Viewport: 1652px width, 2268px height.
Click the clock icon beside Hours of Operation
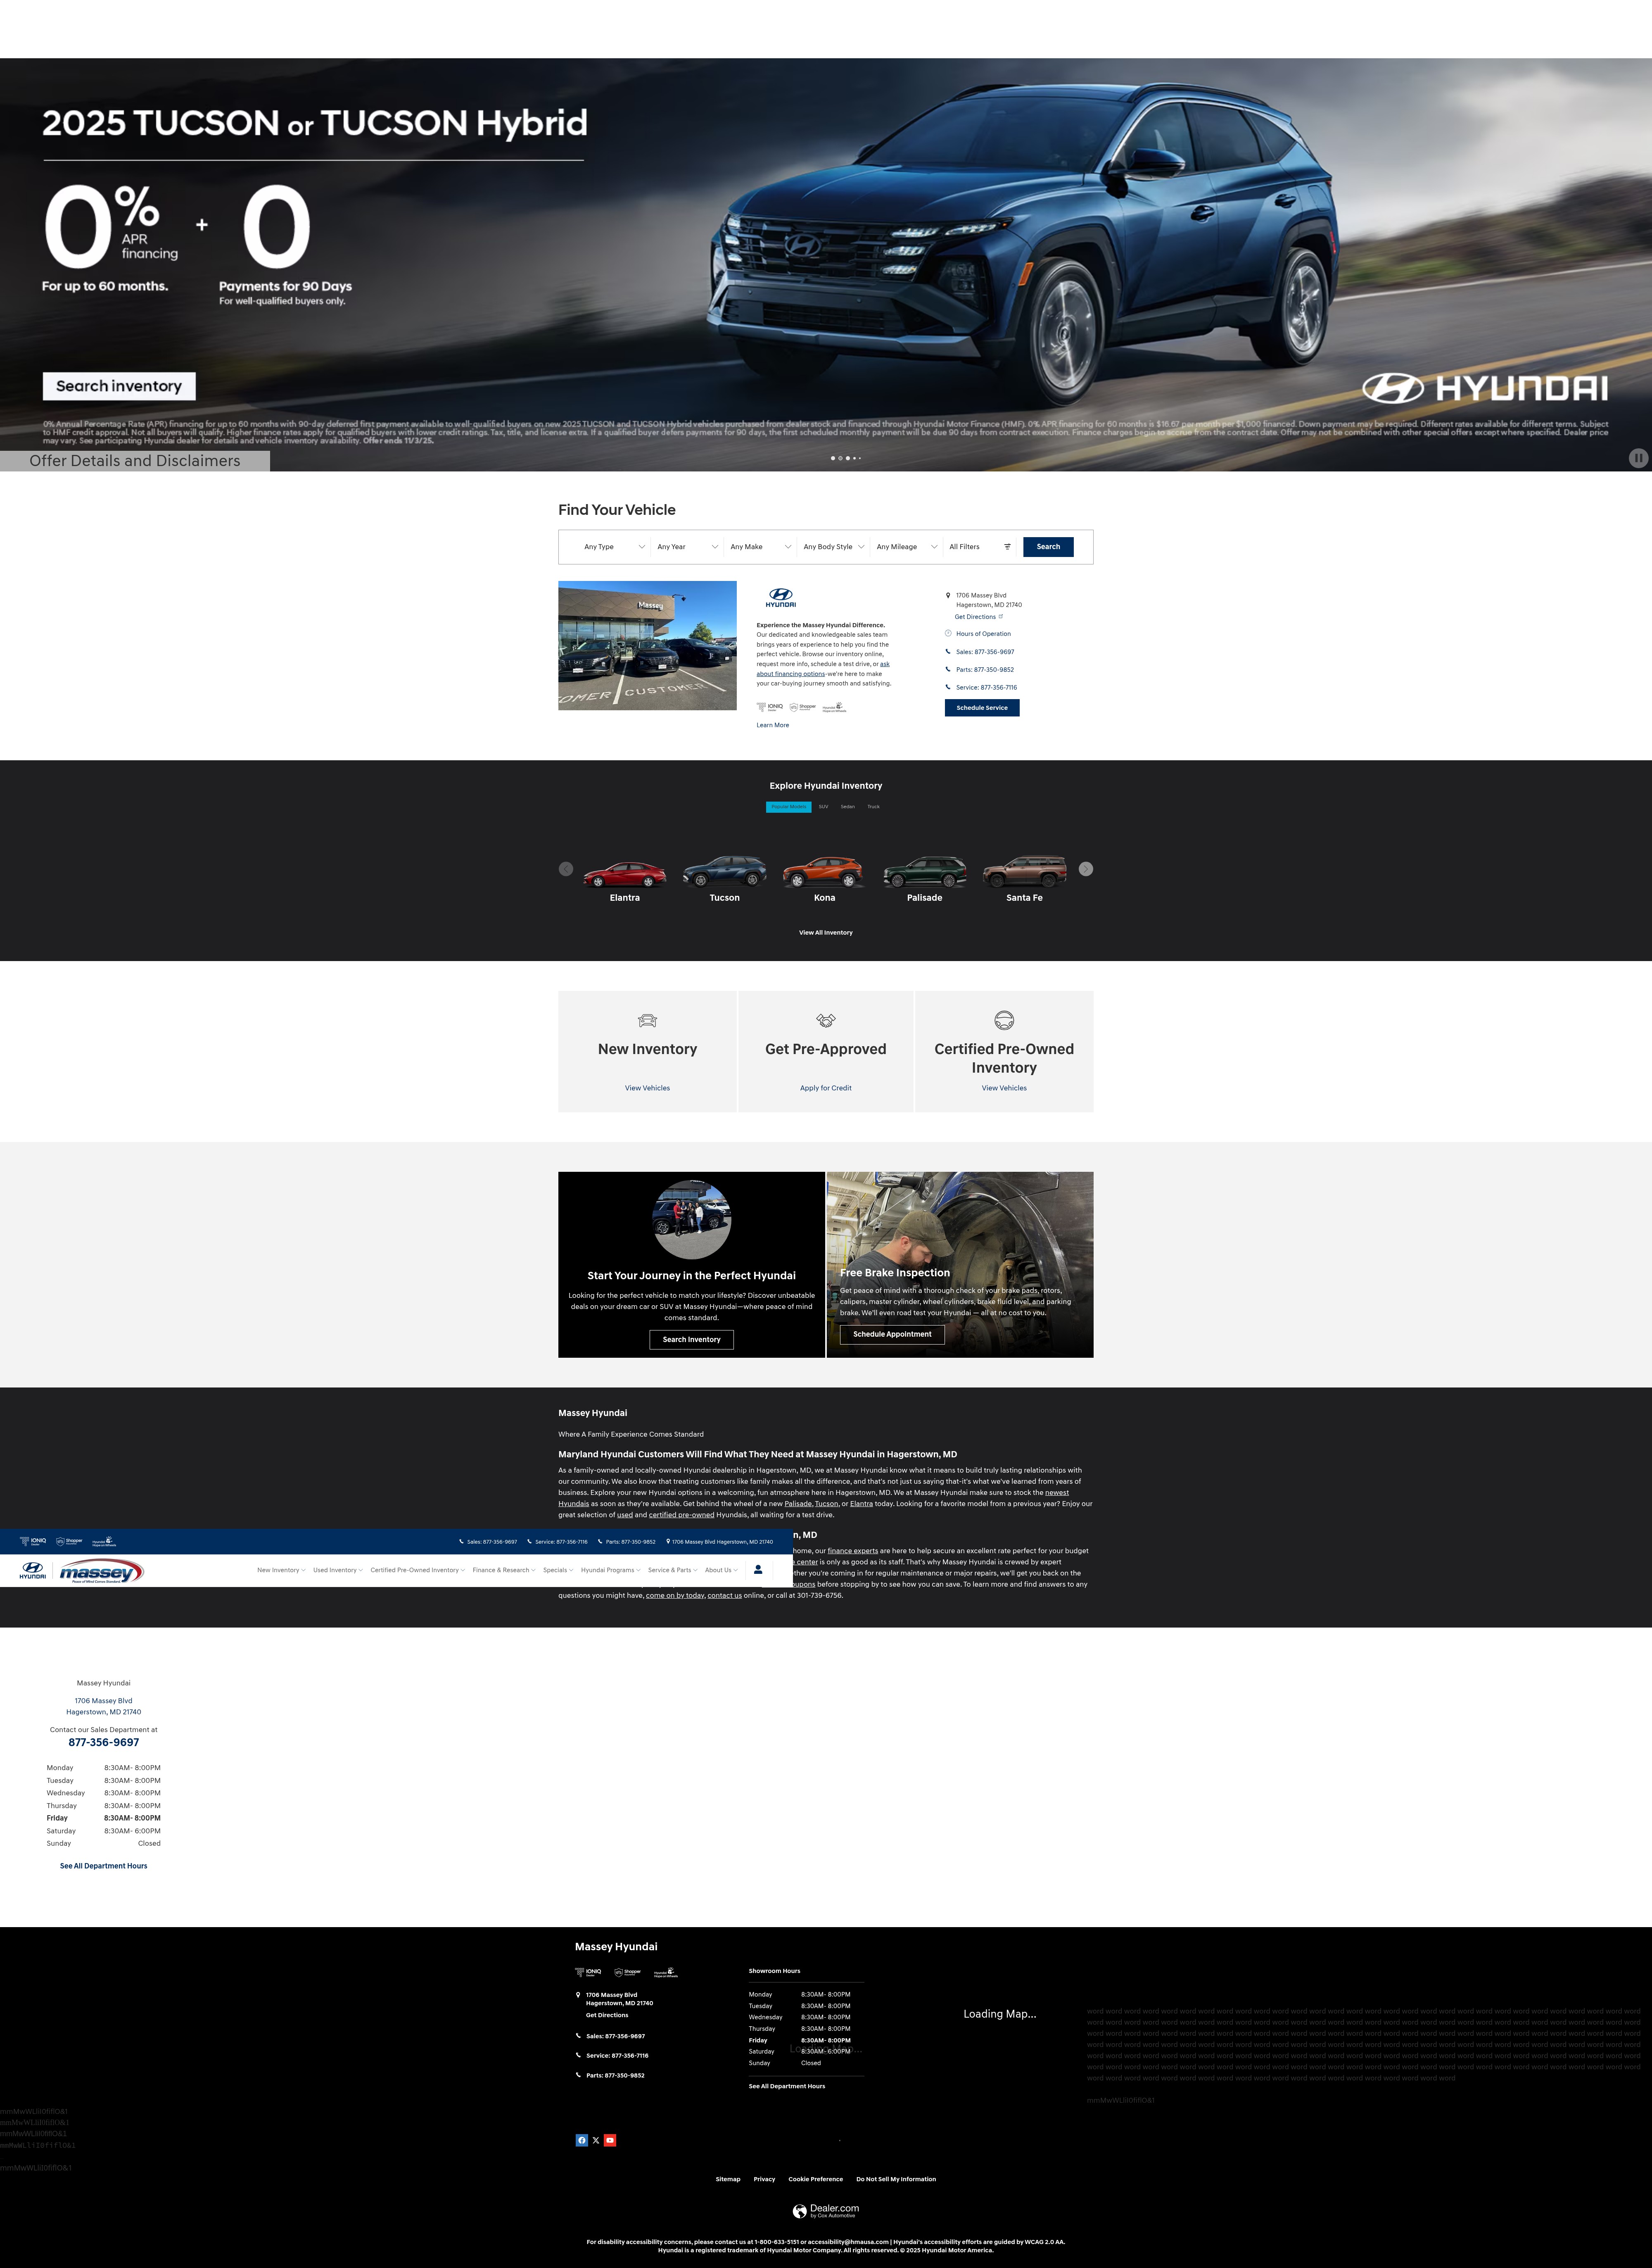948,633
